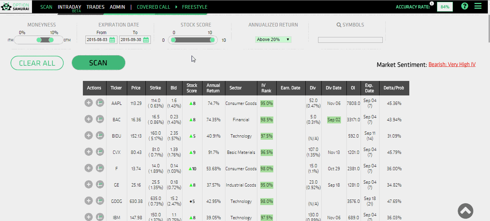This screenshot has width=490, height=221.
Task: Click the plus icon in AAPL row
Action: tap(88, 103)
